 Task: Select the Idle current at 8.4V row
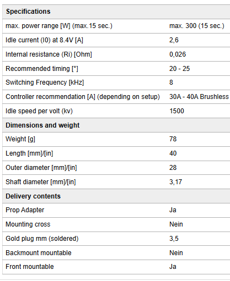116,40
